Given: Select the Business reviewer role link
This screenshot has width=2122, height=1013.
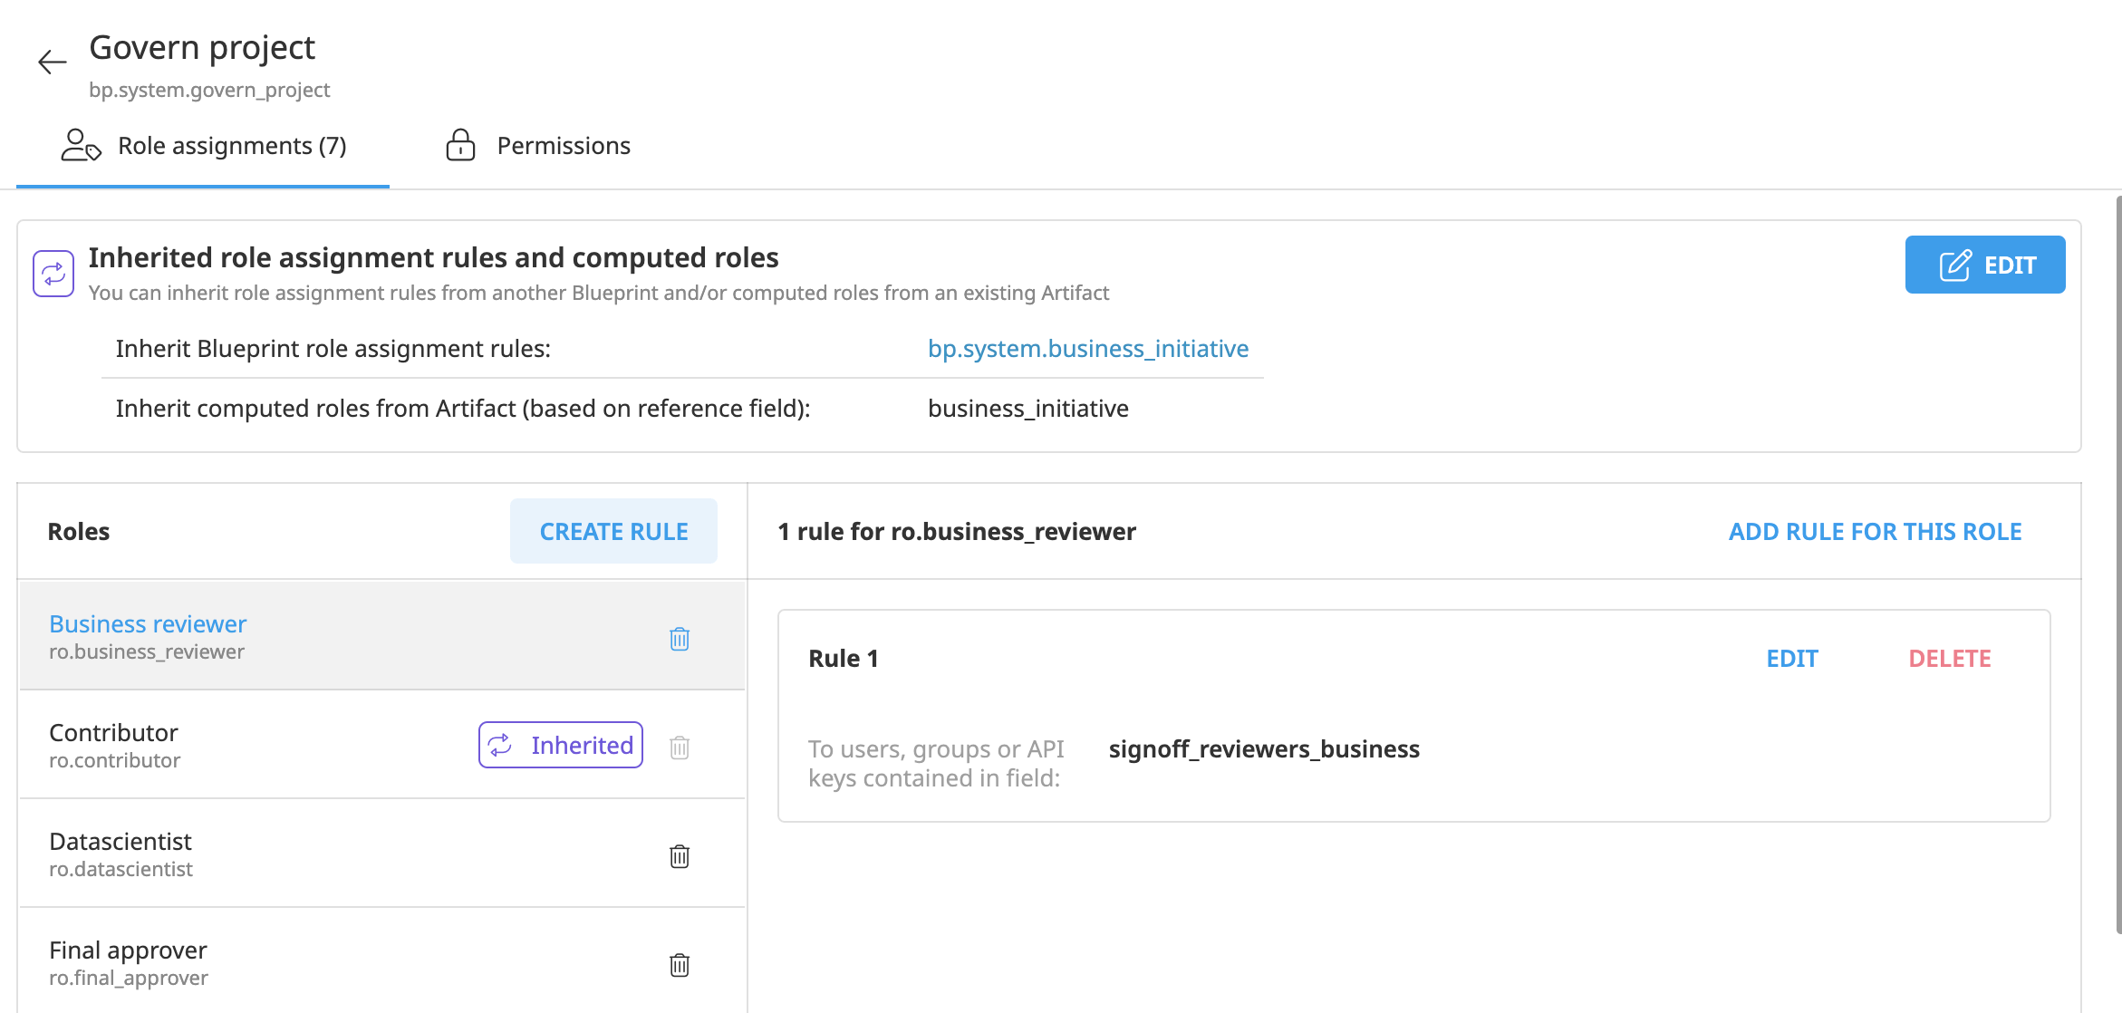Looking at the screenshot, I should click(148, 623).
